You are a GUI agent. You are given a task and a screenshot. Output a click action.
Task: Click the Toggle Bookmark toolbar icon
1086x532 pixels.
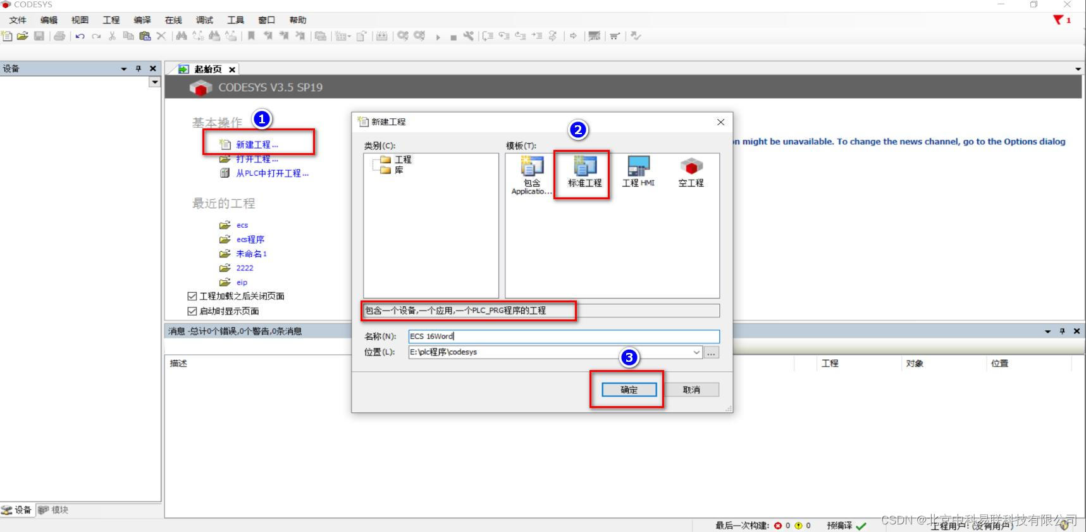pos(251,36)
